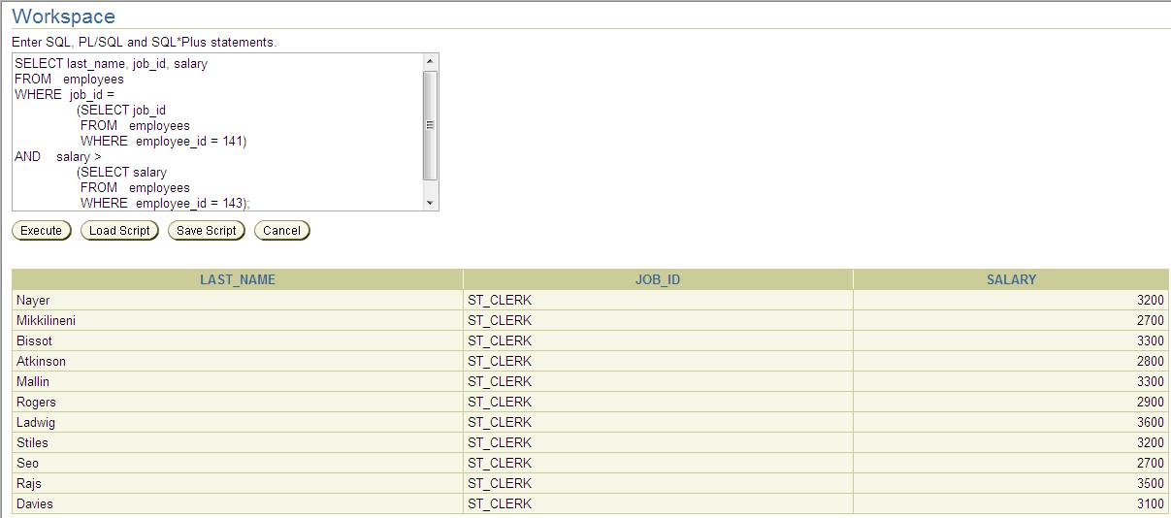1171x518 pixels.
Task: Select the LAST_NAME column header
Action: coord(238,279)
